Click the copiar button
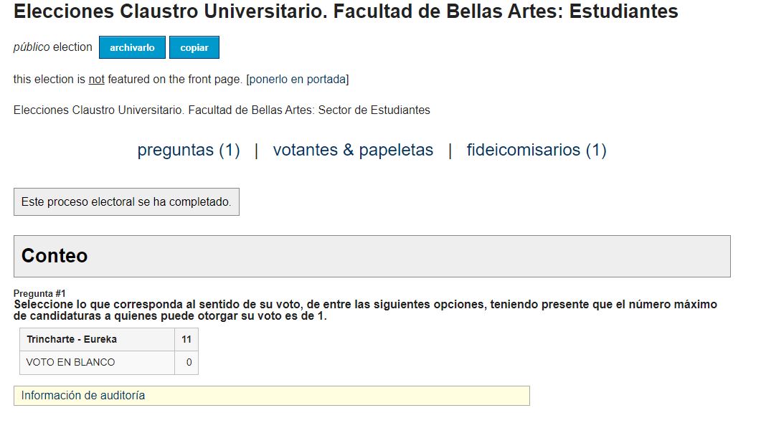 coord(194,47)
